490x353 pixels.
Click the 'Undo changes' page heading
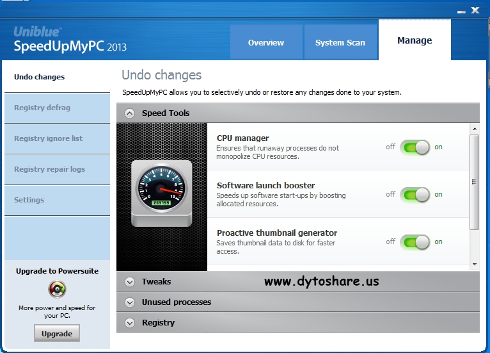[x=162, y=75]
